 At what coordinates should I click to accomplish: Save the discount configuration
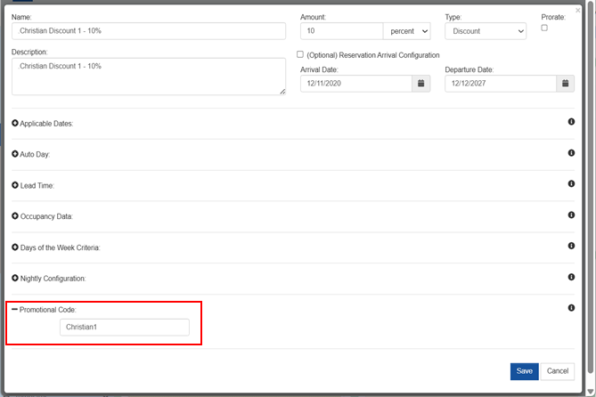point(525,371)
